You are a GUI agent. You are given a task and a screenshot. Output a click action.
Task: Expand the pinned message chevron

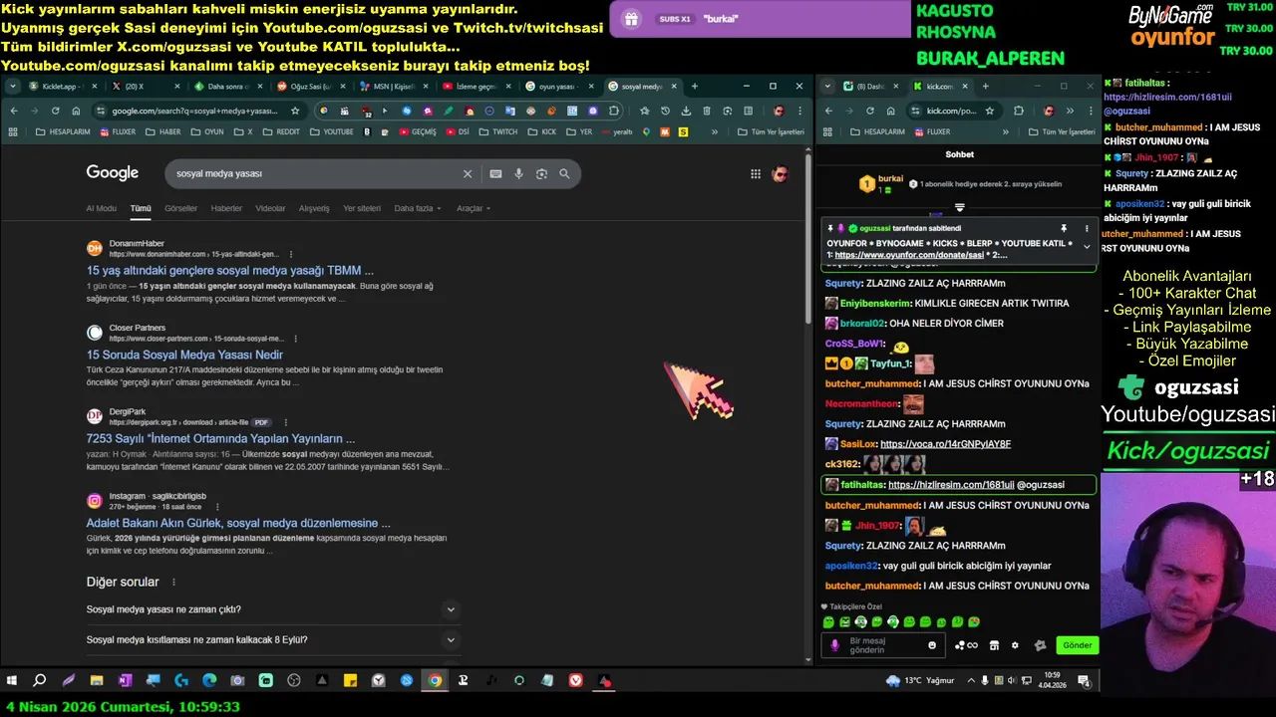click(1087, 246)
